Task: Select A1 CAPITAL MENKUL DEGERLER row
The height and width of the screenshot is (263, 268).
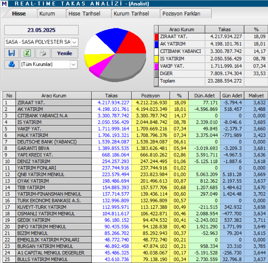Action: click(135, 253)
